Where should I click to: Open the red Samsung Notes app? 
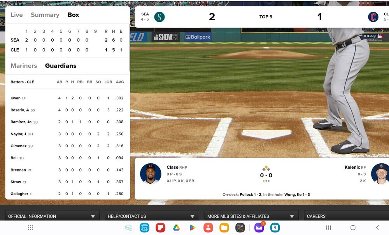[x=160, y=228]
